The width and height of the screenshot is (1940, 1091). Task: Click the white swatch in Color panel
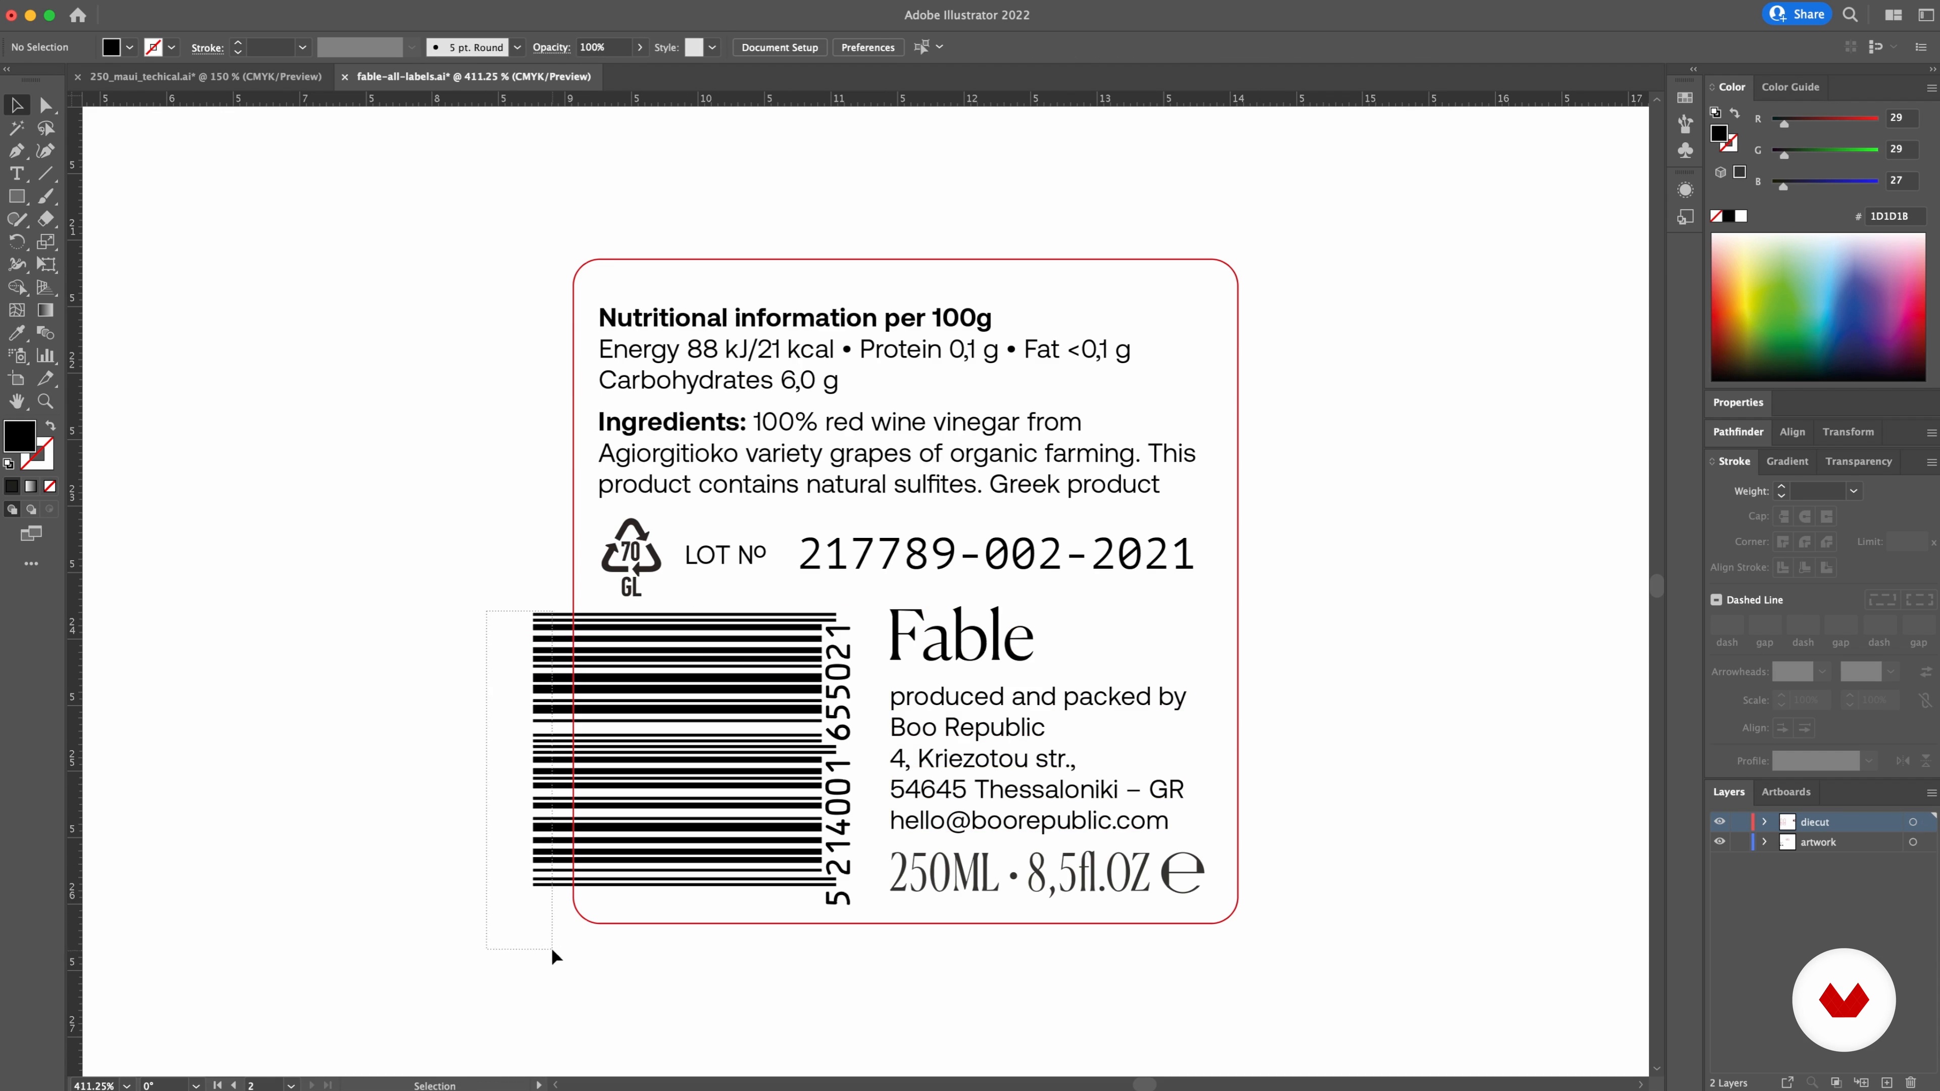1741,216
